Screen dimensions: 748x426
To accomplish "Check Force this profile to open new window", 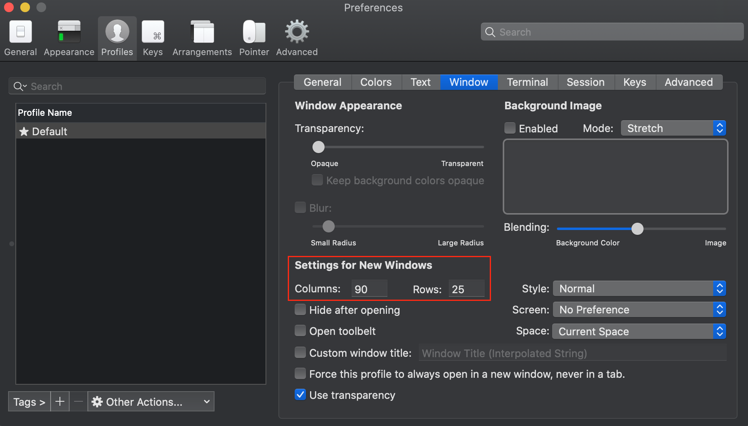I will 300,374.
